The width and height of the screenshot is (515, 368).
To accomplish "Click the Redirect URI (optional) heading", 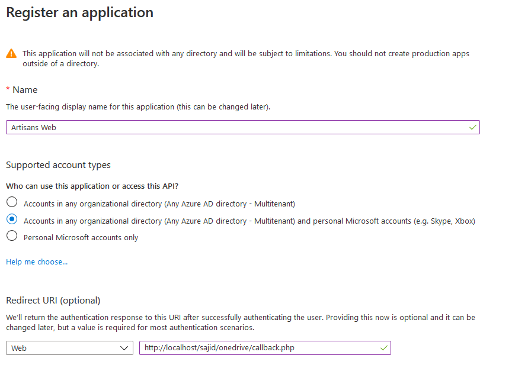I will (53, 301).
